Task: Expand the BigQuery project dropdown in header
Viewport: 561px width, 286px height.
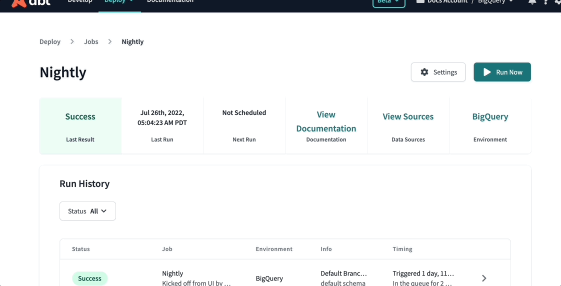Action: coord(495,2)
